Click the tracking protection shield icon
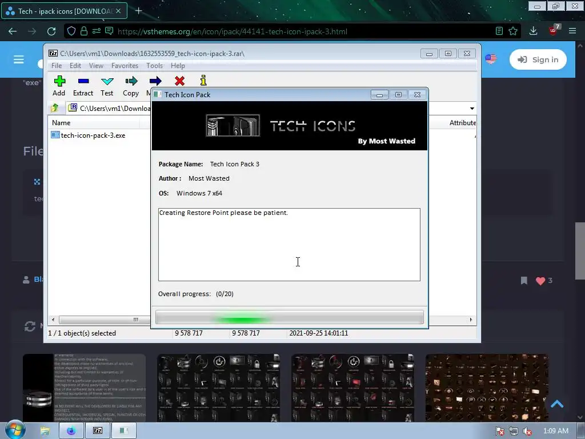 [71, 31]
